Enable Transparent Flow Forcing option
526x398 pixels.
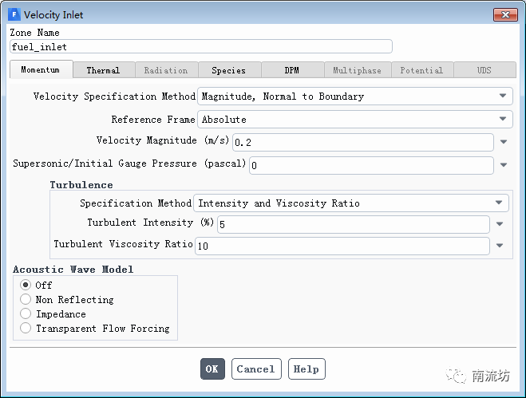coord(26,328)
